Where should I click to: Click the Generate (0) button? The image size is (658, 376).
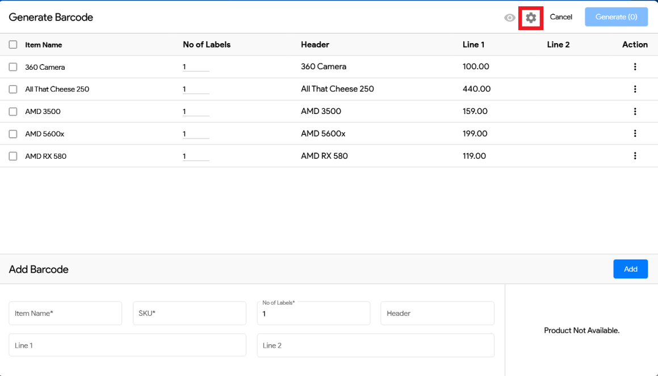tap(616, 17)
